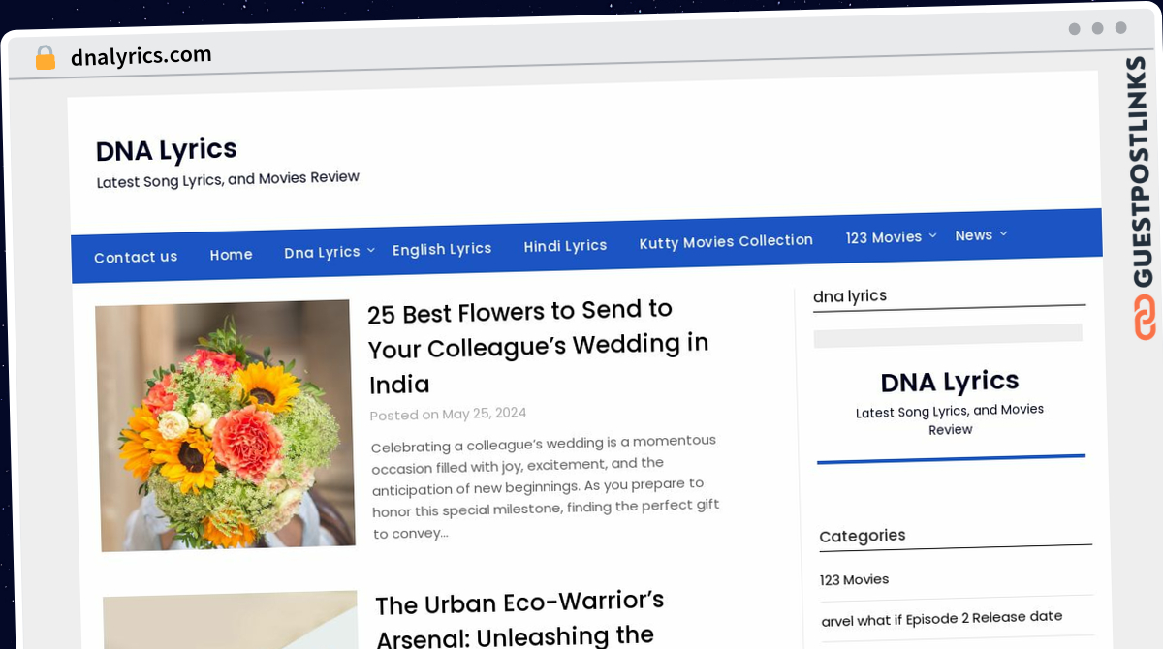The width and height of the screenshot is (1163, 649).
Task: Expand the News submenu chevron
Action: [1003, 233]
